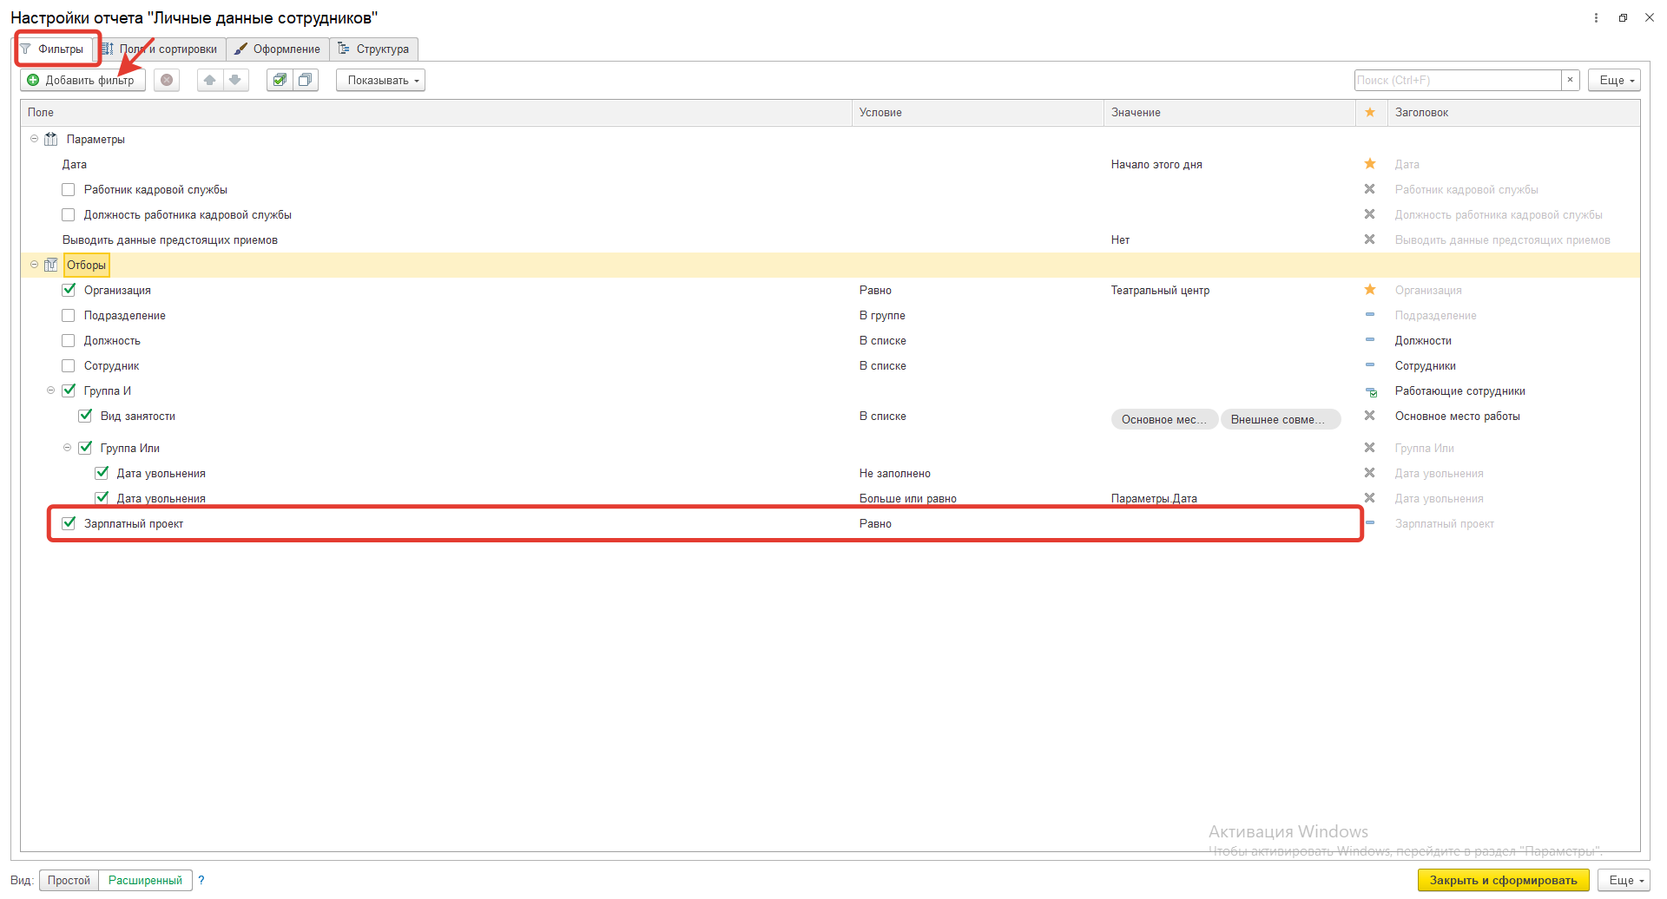The width and height of the screenshot is (1667, 899).
Task: Switch to the Оформление tab
Action: 278,49
